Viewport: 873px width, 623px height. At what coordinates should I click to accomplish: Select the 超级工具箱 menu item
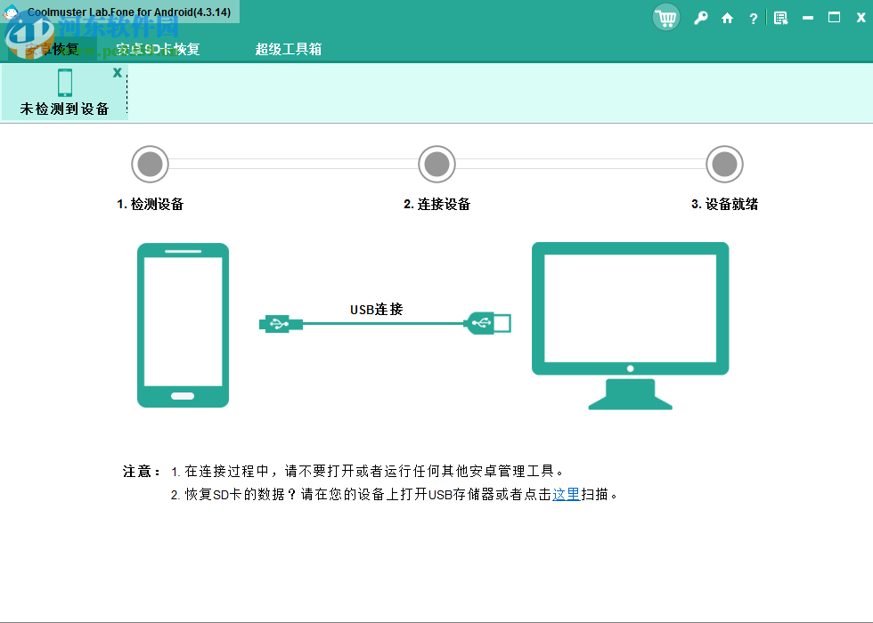tap(289, 50)
